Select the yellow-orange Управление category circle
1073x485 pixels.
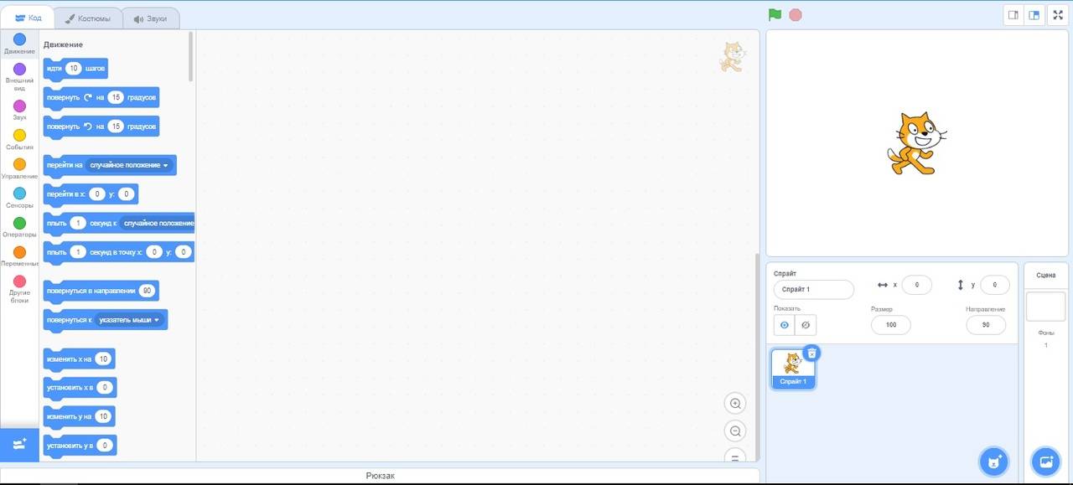(19, 165)
